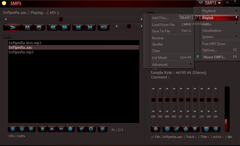Viewport: 240px width, 146px height.
Task: Open Options from the menu
Action: (x=216, y=50)
